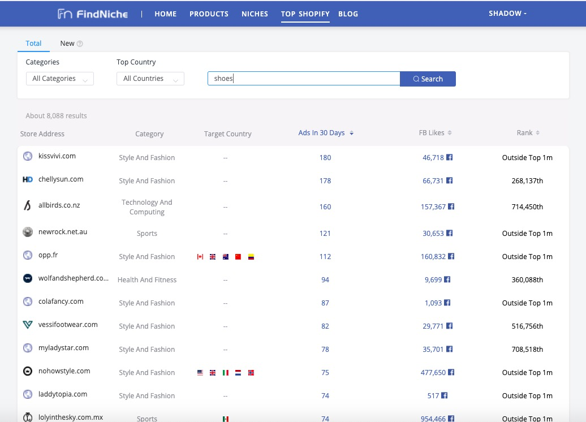
Task: Open the All Countries dropdown
Action: pos(150,79)
